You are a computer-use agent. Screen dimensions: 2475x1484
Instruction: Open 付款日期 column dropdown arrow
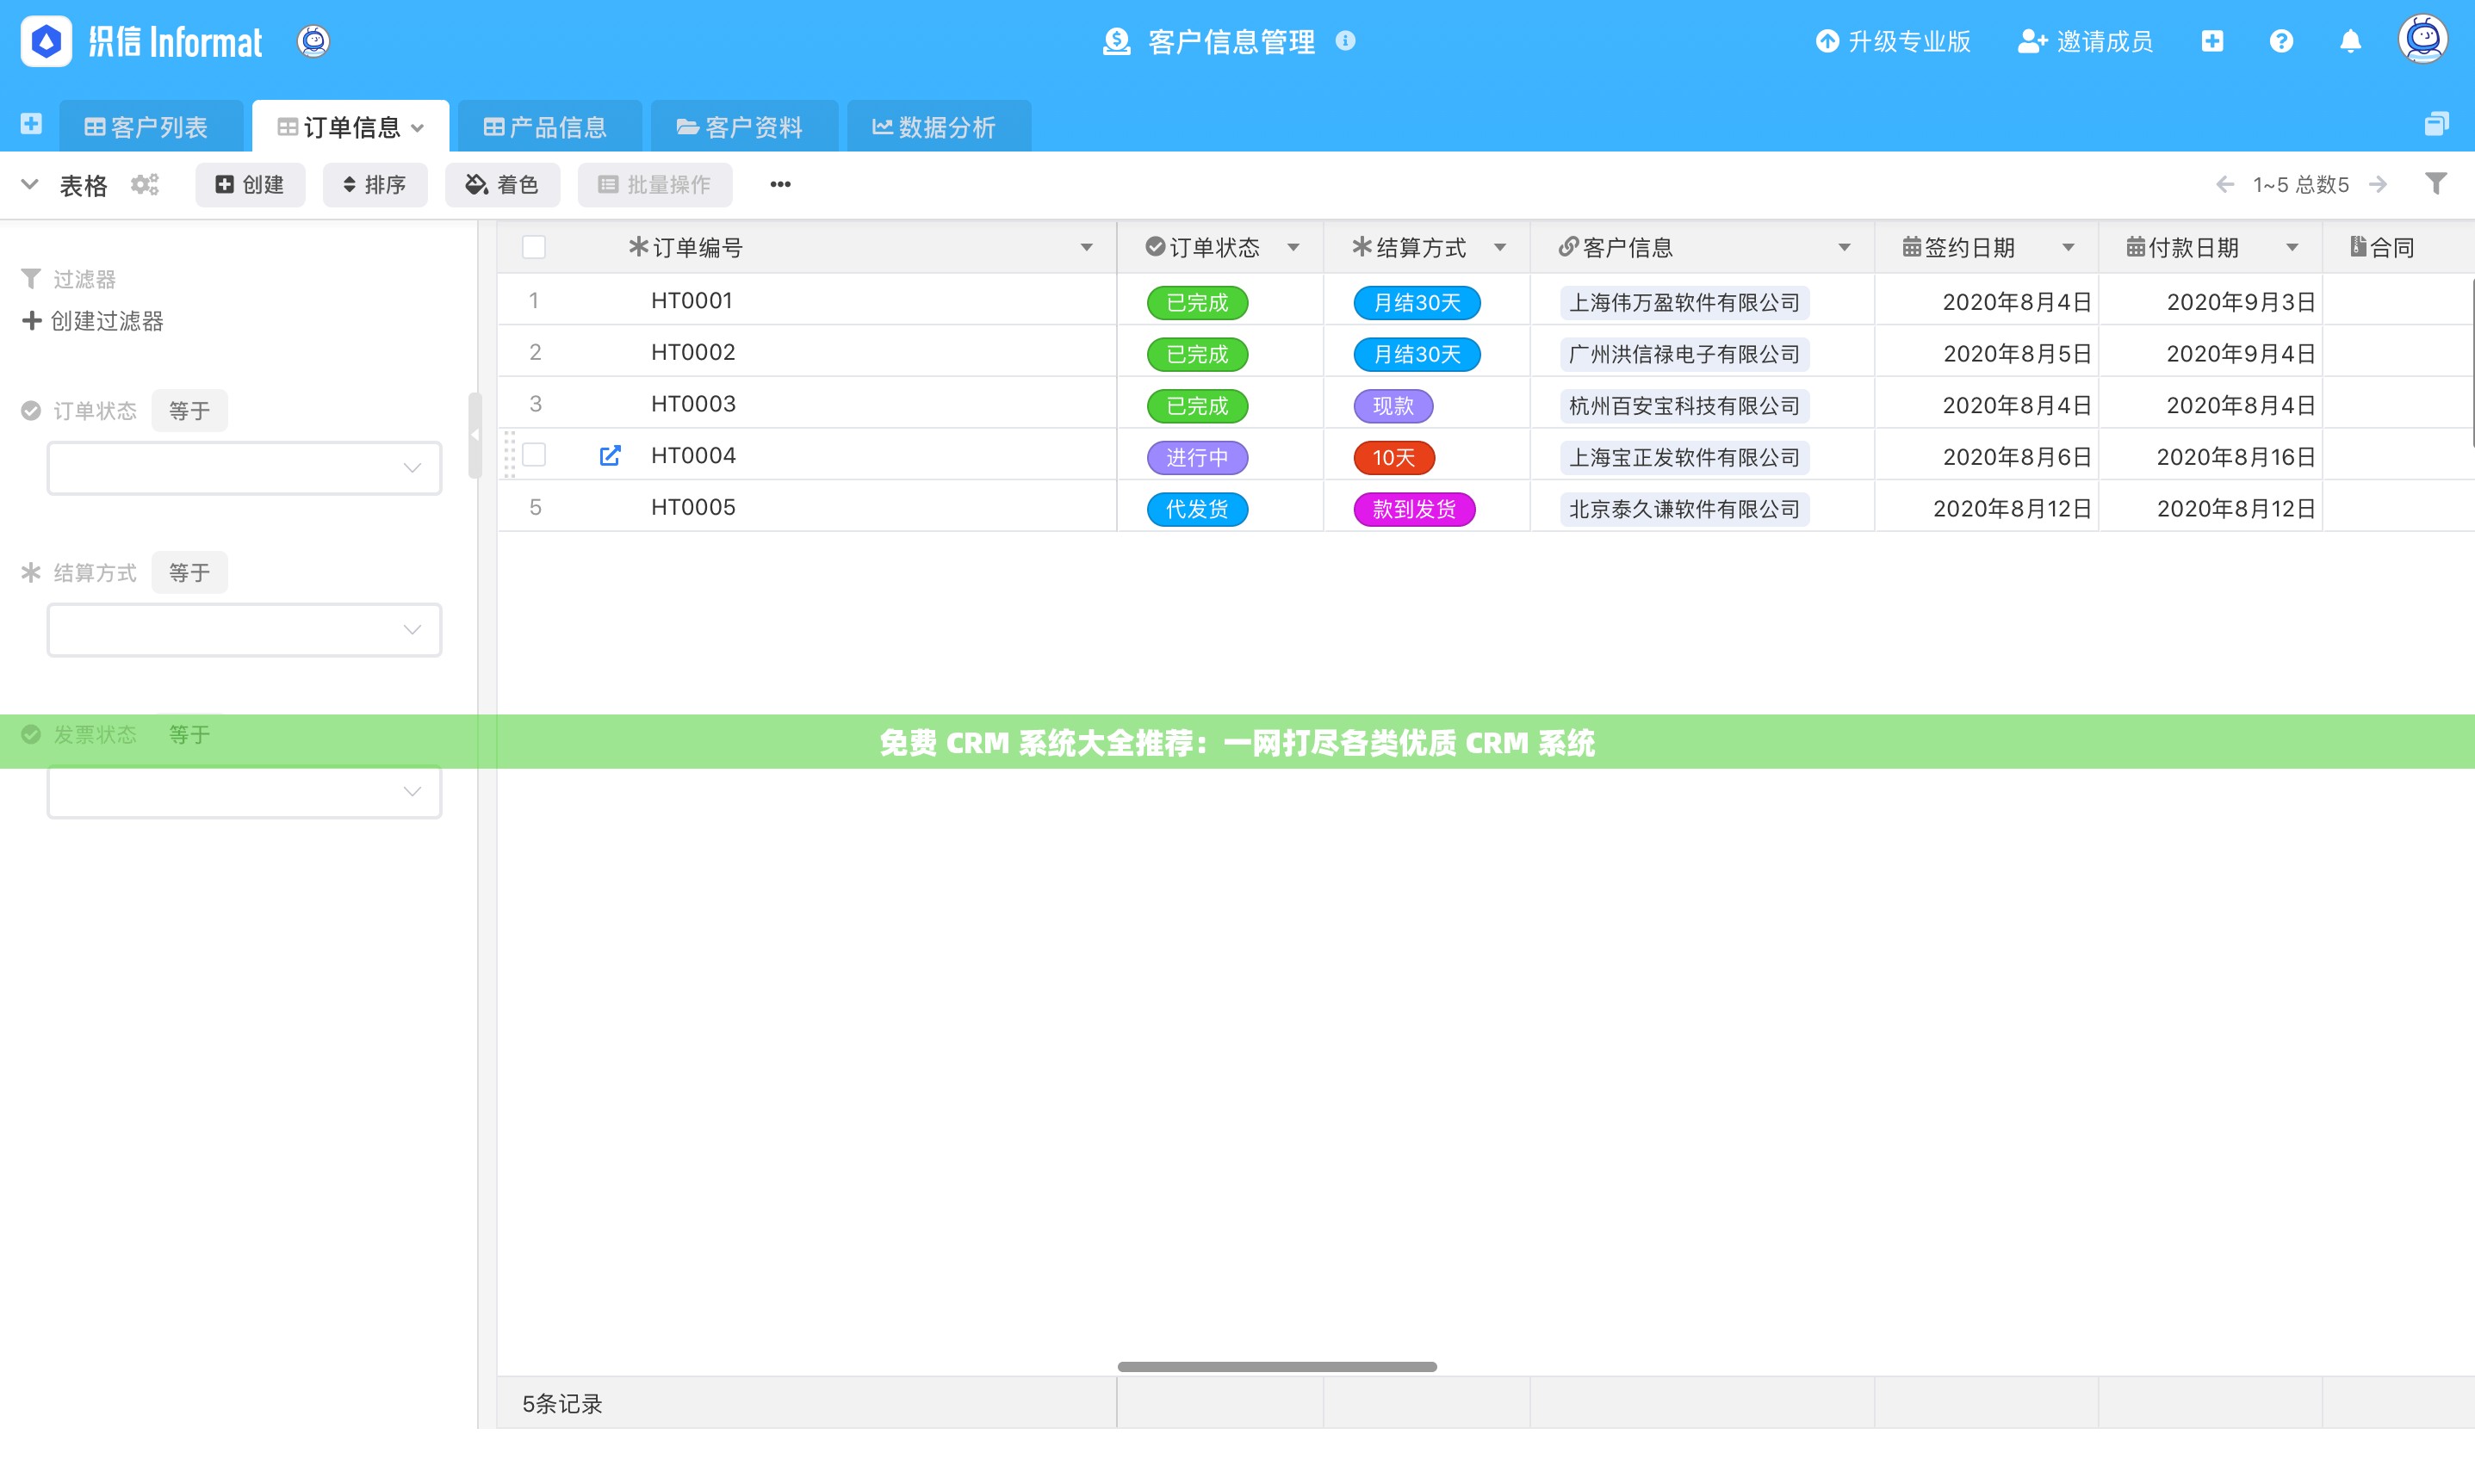tap(2292, 248)
